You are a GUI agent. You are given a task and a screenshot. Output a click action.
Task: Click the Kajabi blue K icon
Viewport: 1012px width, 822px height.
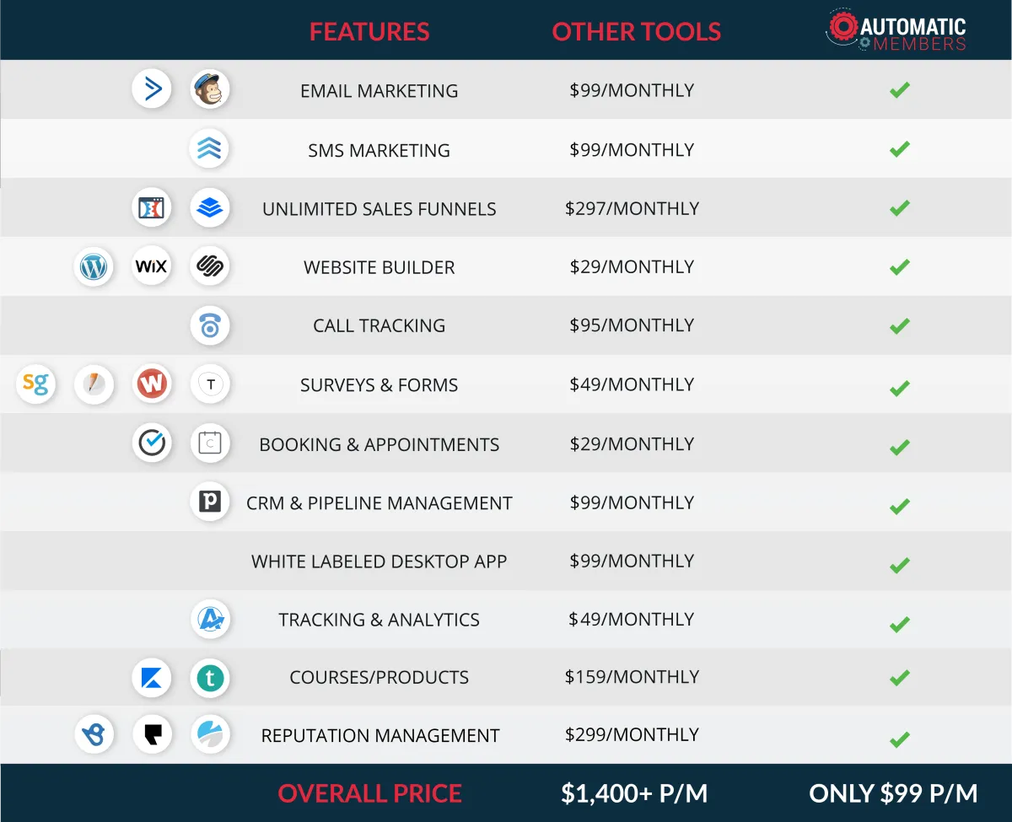click(152, 677)
